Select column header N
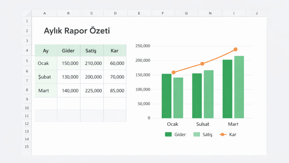 (210, 13)
